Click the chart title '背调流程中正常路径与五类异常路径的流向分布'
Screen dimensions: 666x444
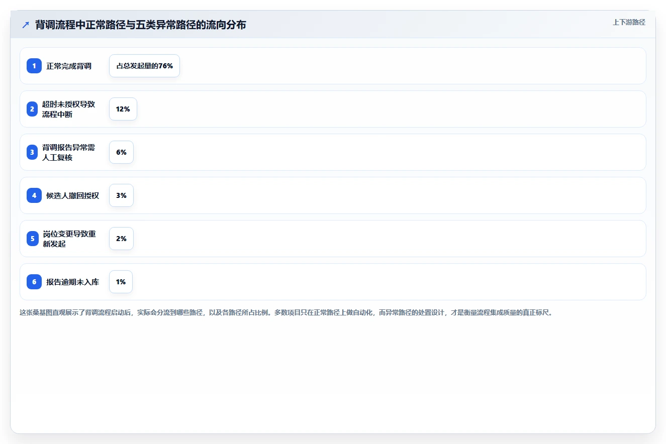pos(141,25)
